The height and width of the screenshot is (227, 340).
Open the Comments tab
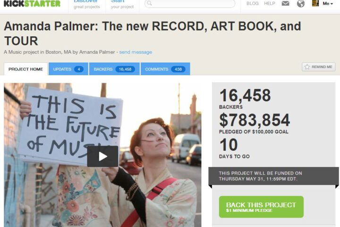click(x=165, y=69)
